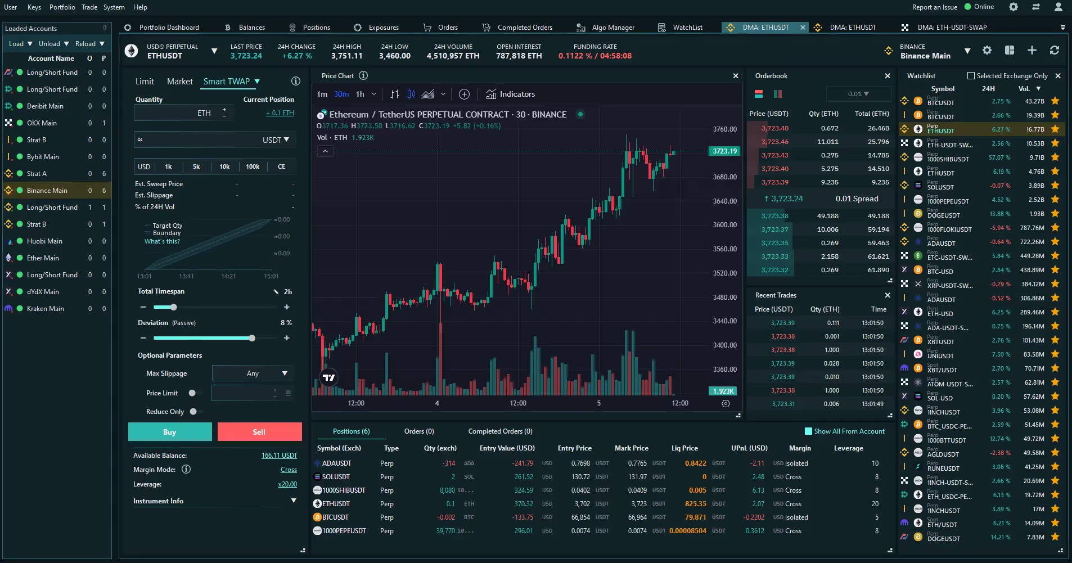
Task: Select 1h chart interval
Action: pyautogui.click(x=360, y=94)
